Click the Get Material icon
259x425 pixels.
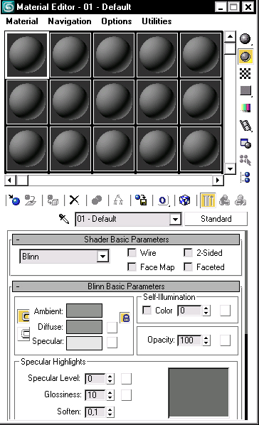[x=14, y=200]
